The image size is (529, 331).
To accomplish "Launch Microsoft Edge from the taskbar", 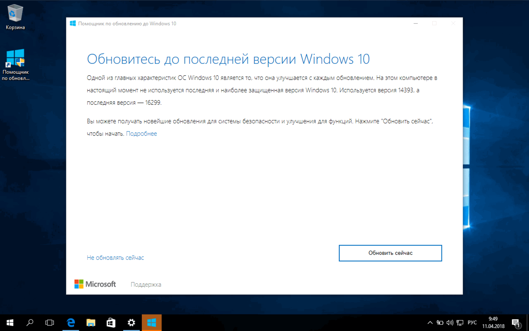I will coord(71,323).
